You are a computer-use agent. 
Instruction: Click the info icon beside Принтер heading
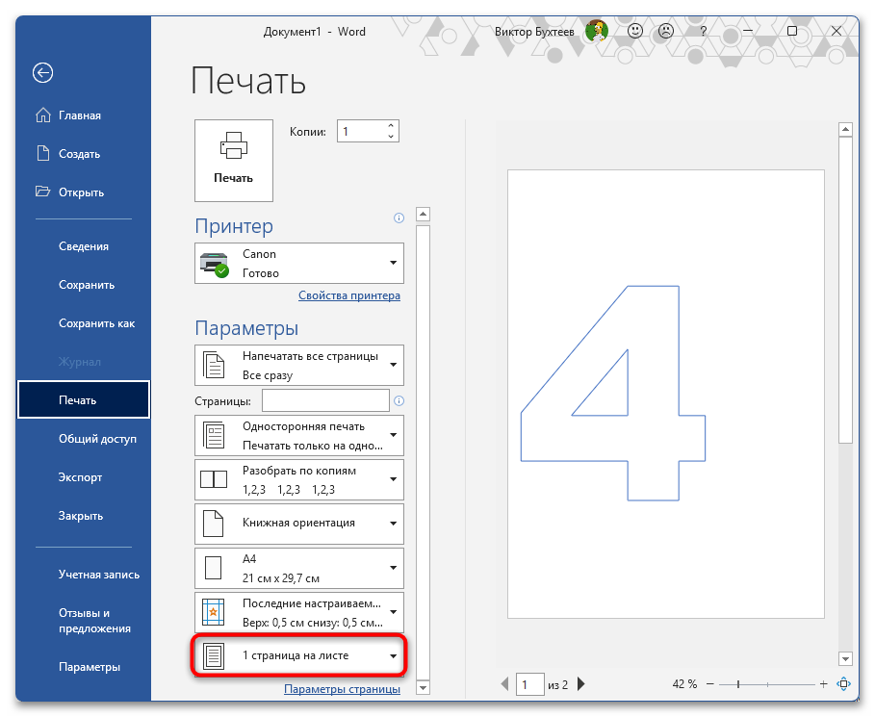(x=399, y=218)
